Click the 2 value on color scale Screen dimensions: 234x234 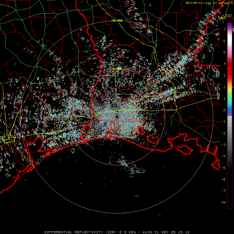point(224,87)
